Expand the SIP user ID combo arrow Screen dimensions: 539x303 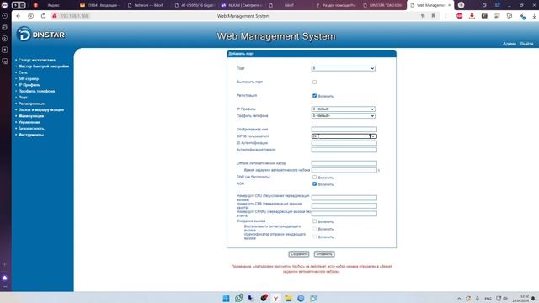coord(374,136)
